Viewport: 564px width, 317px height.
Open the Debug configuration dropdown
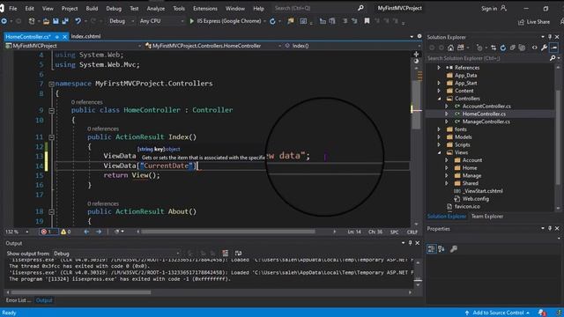122,21
